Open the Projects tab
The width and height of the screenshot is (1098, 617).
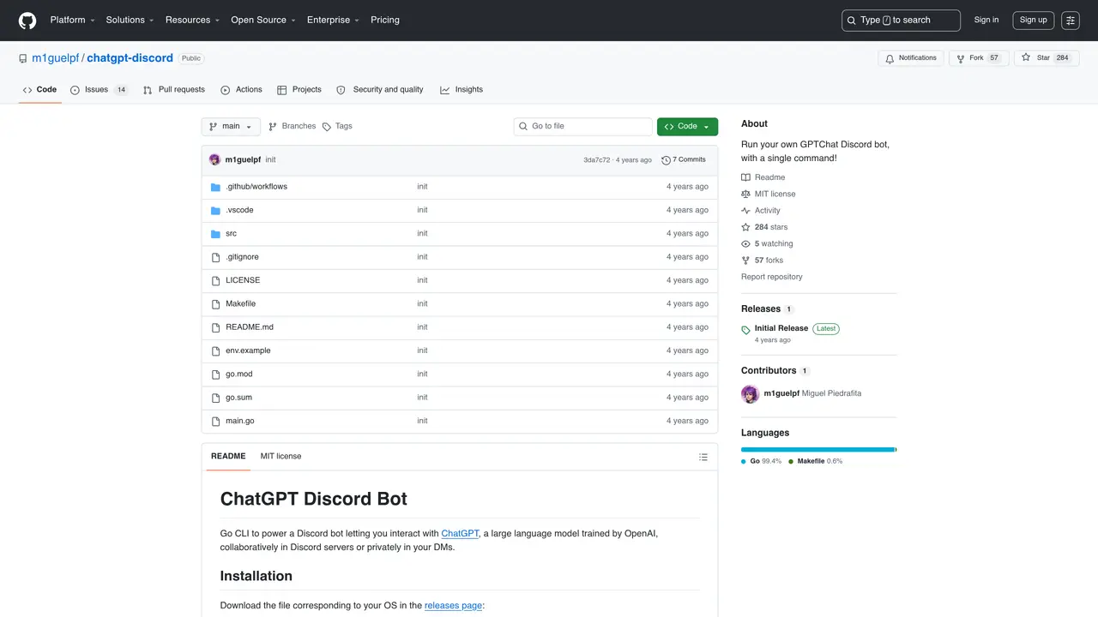click(x=299, y=90)
